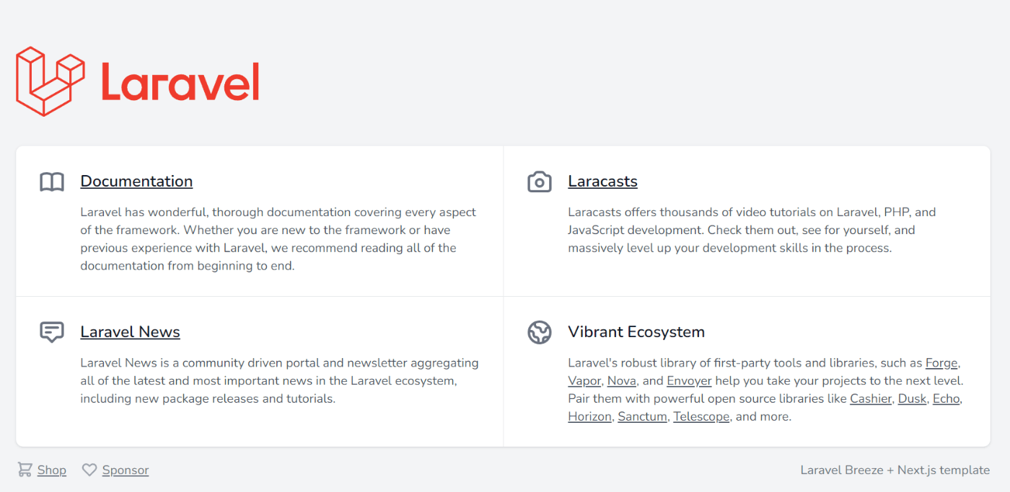Screen dimensions: 1010x492
Task: Follow the Forge link
Action: pyautogui.click(x=941, y=363)
